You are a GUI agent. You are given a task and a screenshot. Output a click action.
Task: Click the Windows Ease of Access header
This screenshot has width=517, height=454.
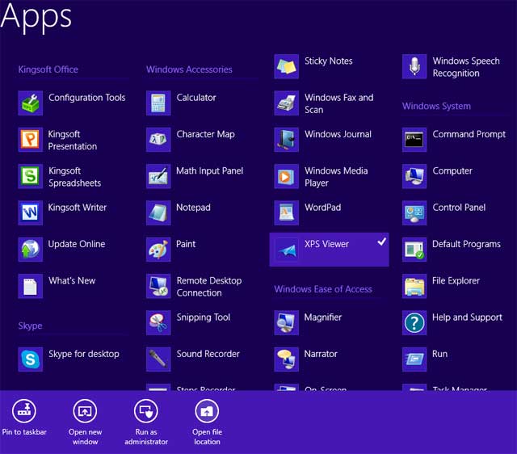click(x=323, y=289)
